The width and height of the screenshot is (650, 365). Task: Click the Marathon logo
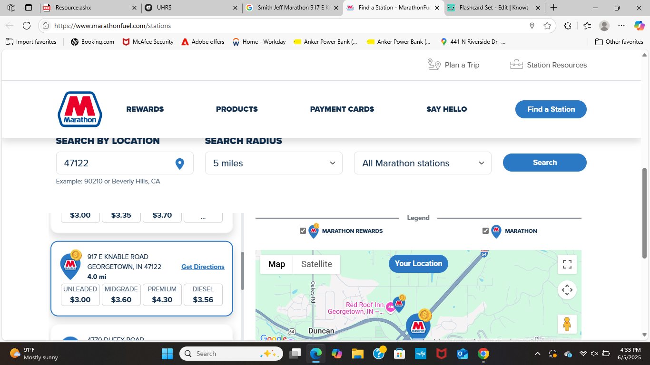point(80,109)
